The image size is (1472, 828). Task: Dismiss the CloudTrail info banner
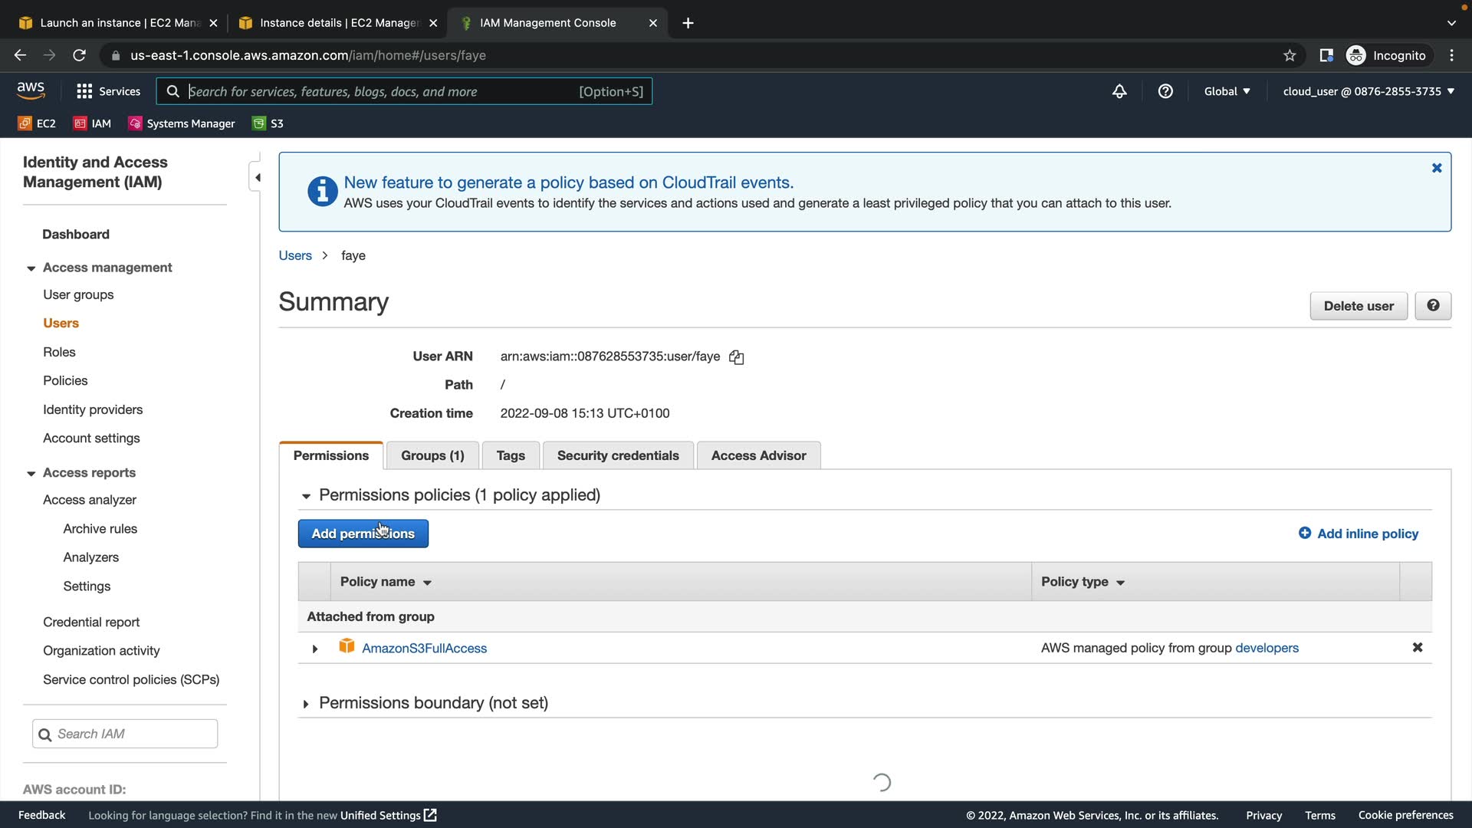[x=1437, y=168]
